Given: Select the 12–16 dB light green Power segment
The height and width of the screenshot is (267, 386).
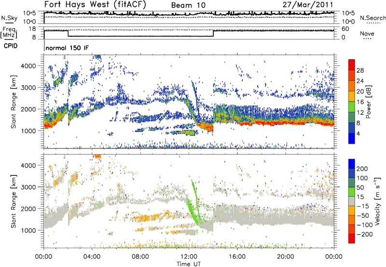Looking at the screenshot, I should pyautogui.click(x=352, y=107).
